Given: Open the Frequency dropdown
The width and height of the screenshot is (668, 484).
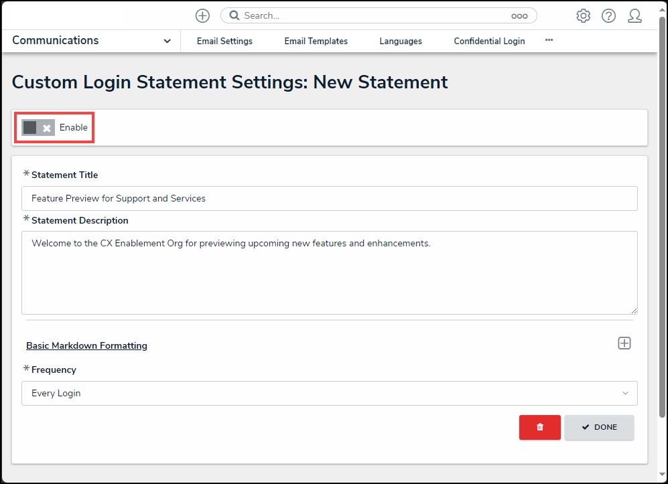Looking at the screenshot, I should click(329, 394).
